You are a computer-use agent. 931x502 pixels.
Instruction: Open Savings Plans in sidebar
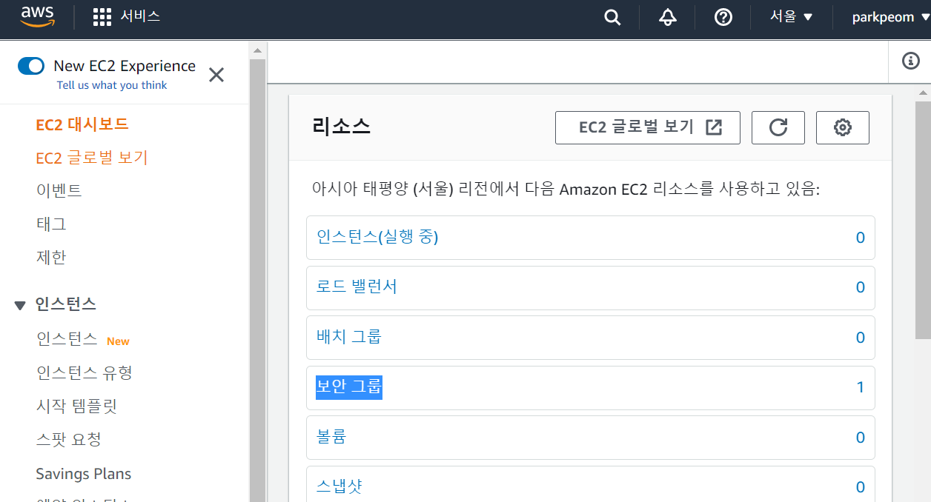click(x=83, y=474)
